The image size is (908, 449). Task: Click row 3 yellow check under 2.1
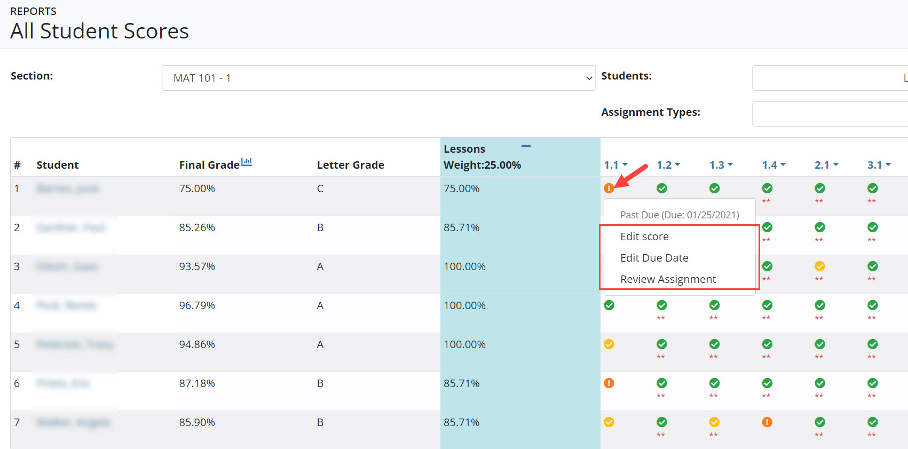click(x=820, y=266)
